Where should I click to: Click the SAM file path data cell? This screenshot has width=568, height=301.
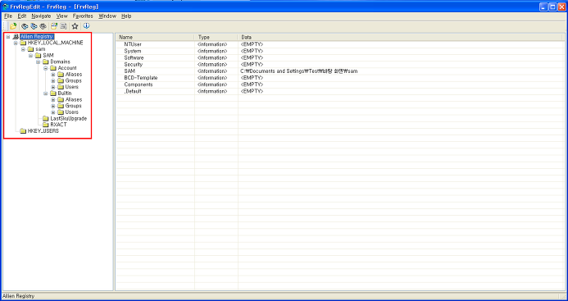pyautogui.click(x=299, y=71)
